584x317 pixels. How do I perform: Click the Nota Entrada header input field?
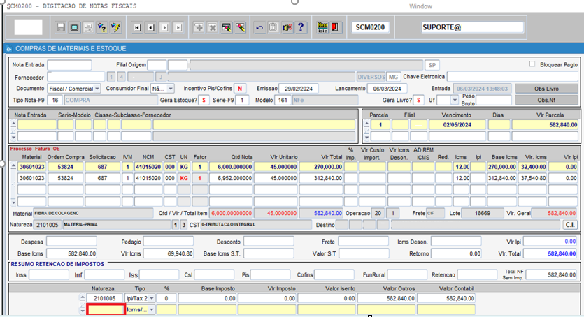[x=69, y=65]
